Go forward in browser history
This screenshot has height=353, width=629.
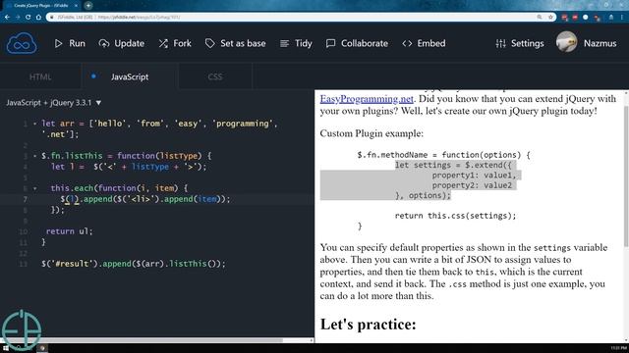pos(18,18)
